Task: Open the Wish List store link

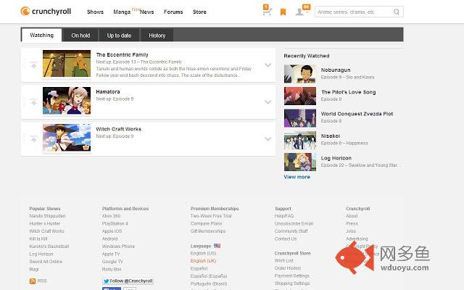Action: [x=283, y=261]
